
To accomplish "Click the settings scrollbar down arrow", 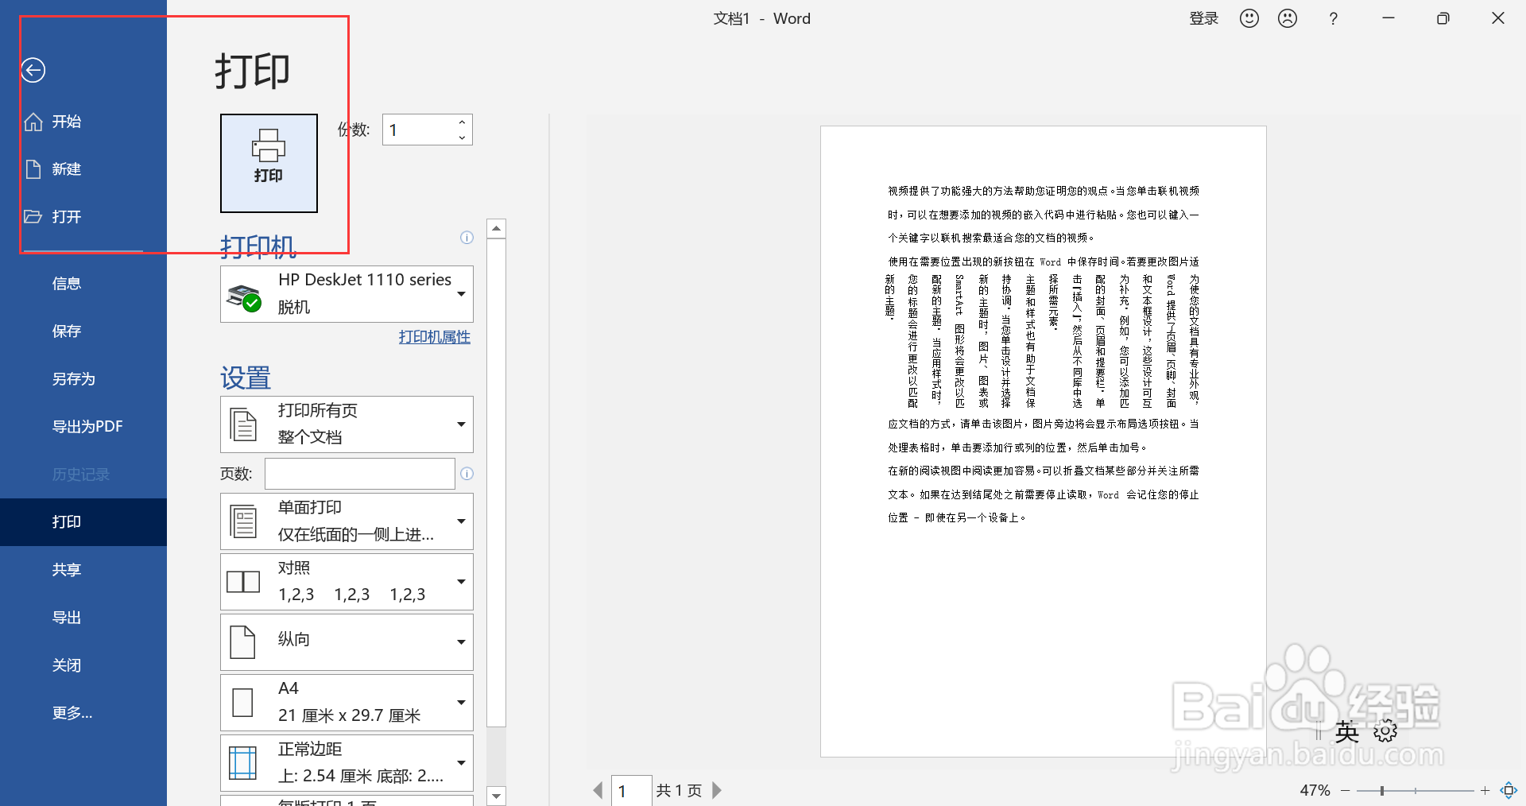I will point(497,796).
